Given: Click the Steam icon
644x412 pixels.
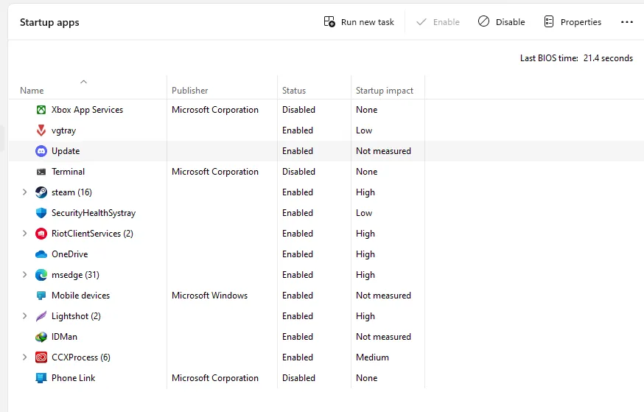Looking at the screenshot, I should pos(41,192).
